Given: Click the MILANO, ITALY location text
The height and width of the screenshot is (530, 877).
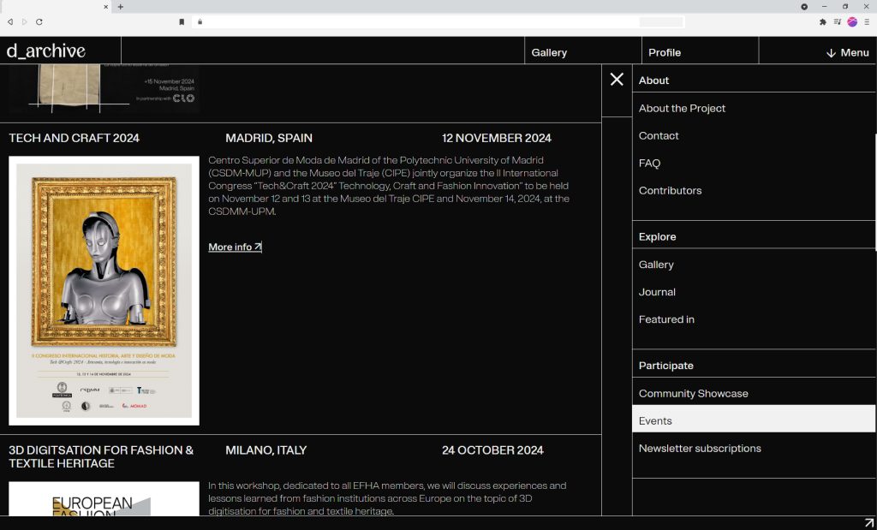Looking at the screenshot, I should 266,450.
